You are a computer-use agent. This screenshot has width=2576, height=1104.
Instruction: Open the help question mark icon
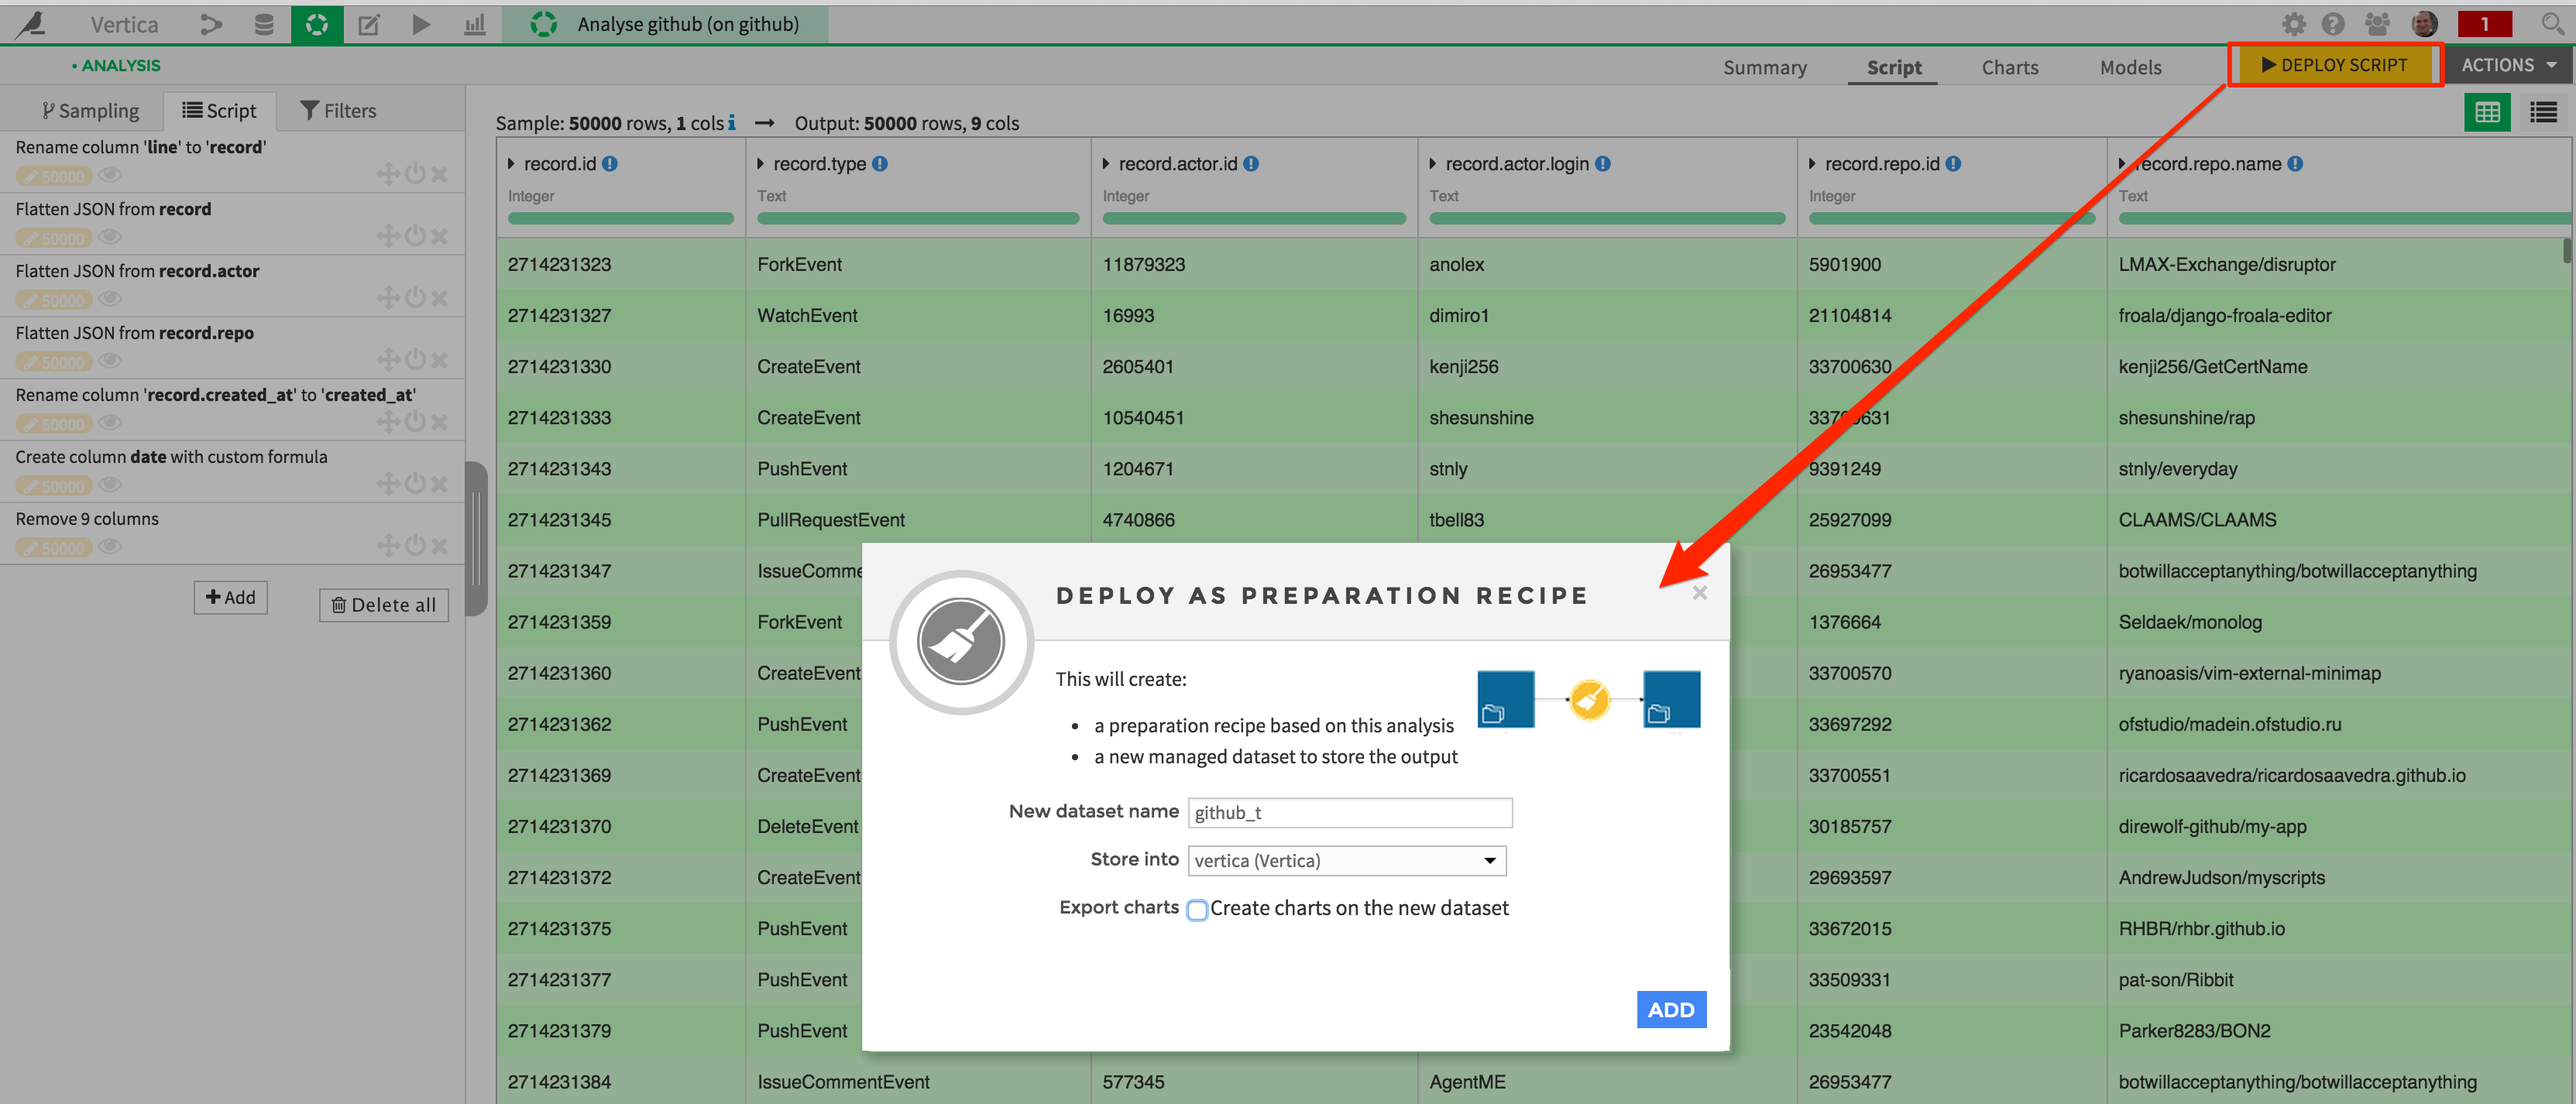(2333, 24)
